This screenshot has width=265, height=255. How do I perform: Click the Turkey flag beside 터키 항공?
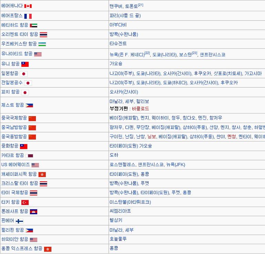click(x=25, y=202)
